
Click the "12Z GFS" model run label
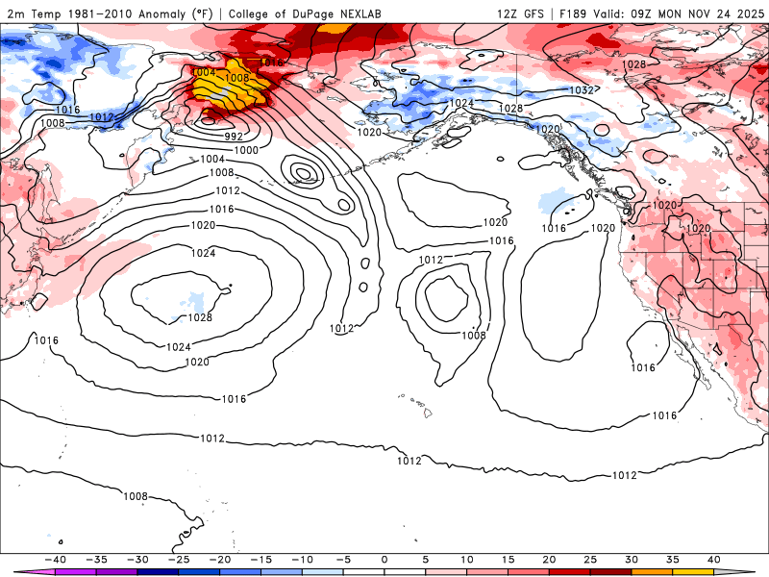520,13
